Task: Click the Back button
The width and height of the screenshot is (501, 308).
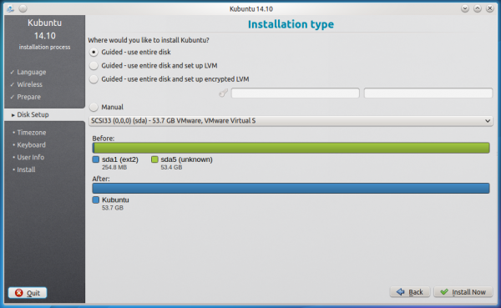Action: pyautogui.click(x=410, y=292)
